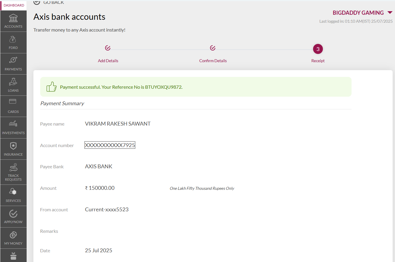
Task: Open the Dashboard sidebar tab
Action: (14, 5)
